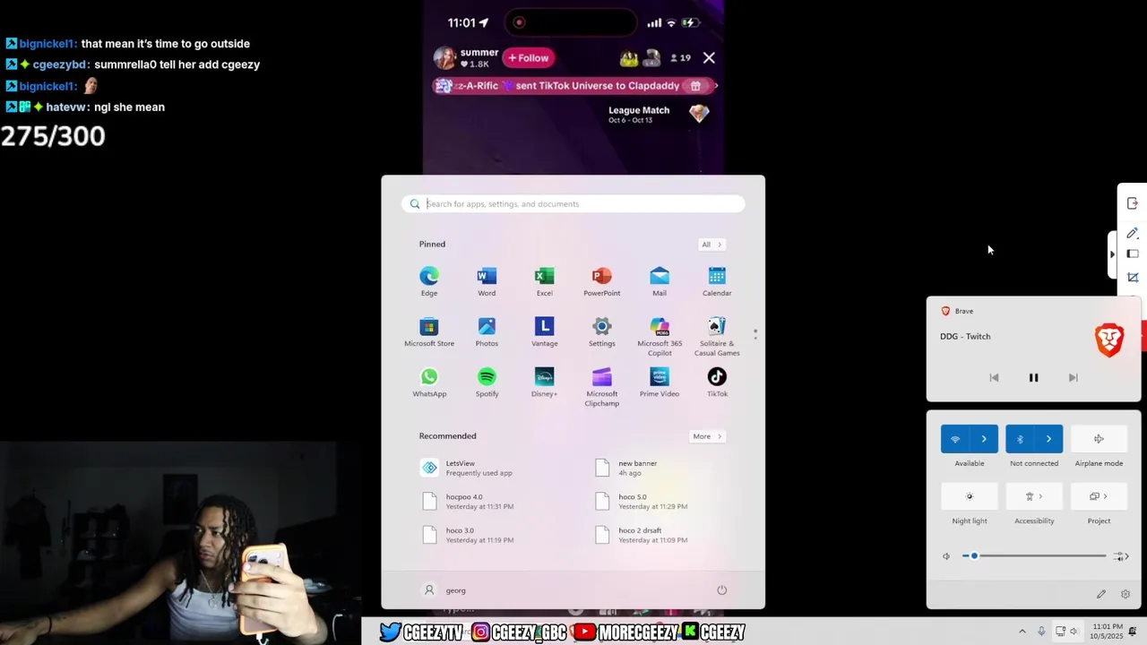Open Microsoft Store
The width and height of the screenshot is (1147, 645).
pyautogui.click(x=429, y=331)
